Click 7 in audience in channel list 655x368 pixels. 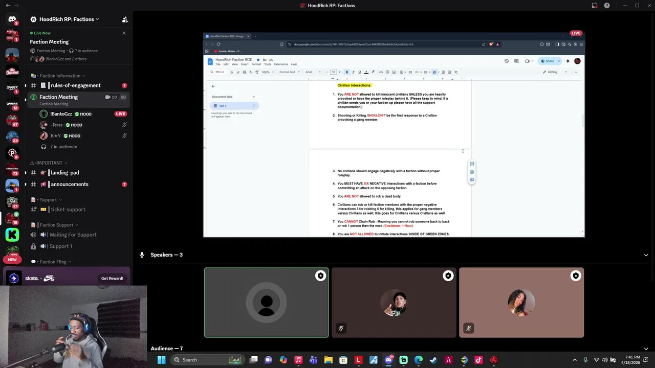point(63,147)
